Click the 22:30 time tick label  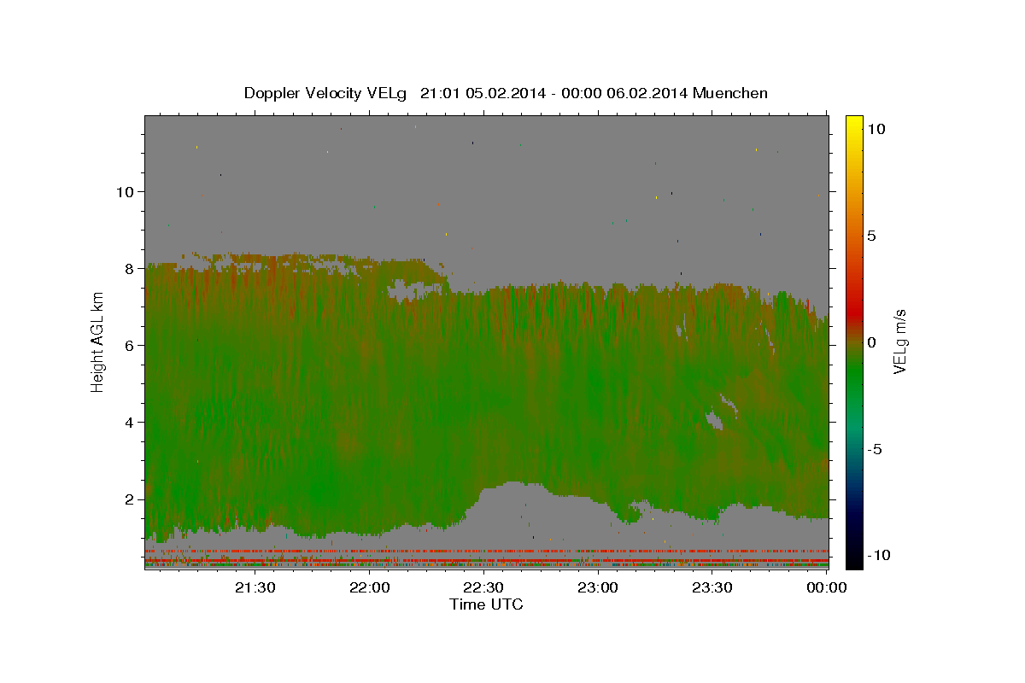[x=483, y=587]
